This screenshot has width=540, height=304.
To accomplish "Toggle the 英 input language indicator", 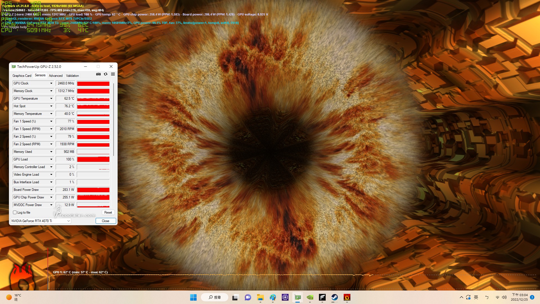I will coord(476,297).
